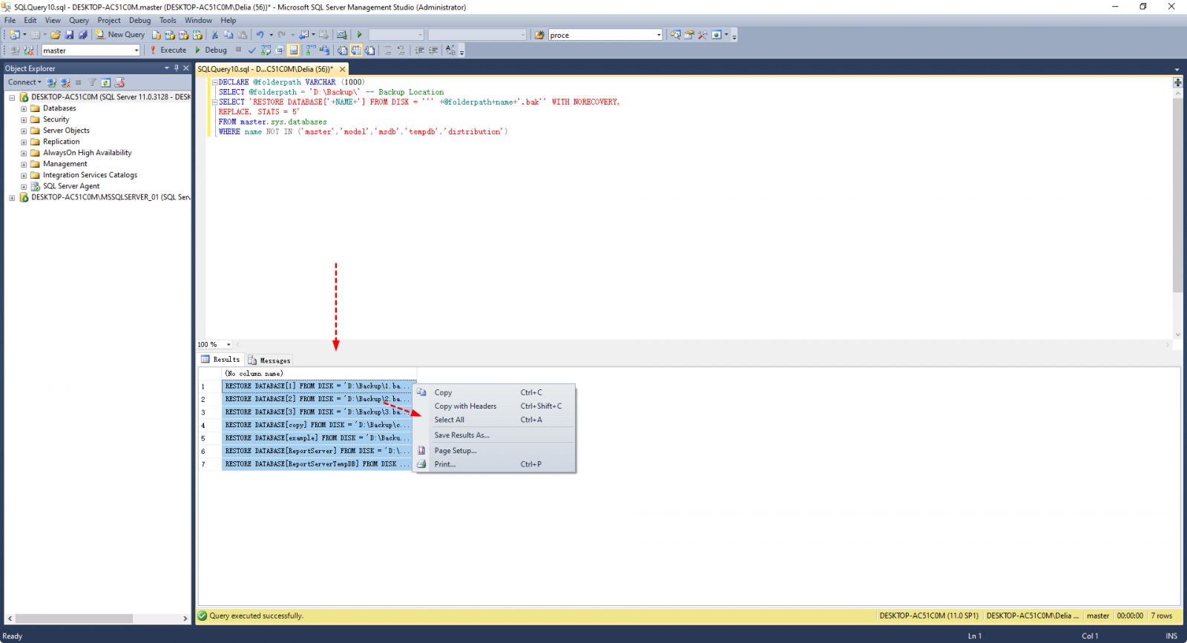Click the New Query toolbar button
1187x643 pixels.
point(120,35)
